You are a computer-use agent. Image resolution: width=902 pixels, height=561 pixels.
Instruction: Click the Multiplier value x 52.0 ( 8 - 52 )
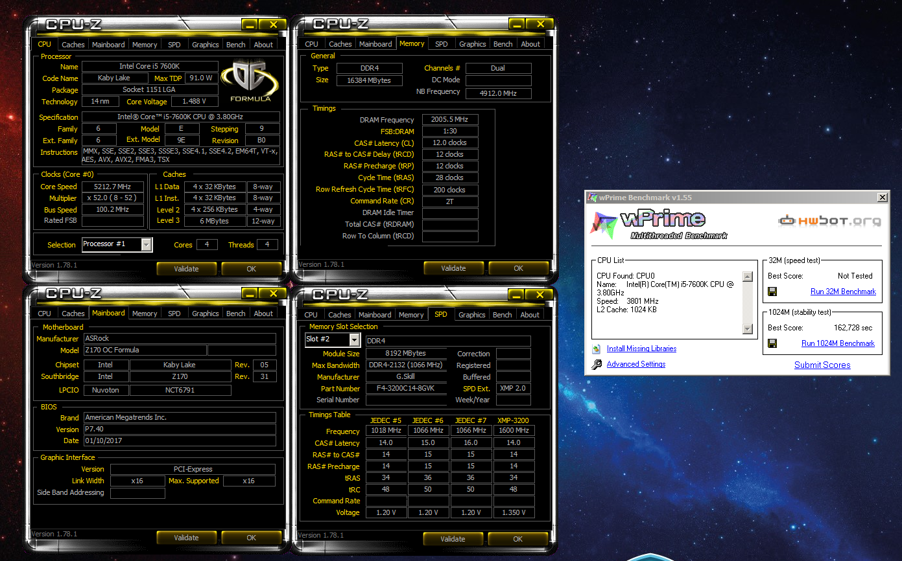tap(114, 198)
